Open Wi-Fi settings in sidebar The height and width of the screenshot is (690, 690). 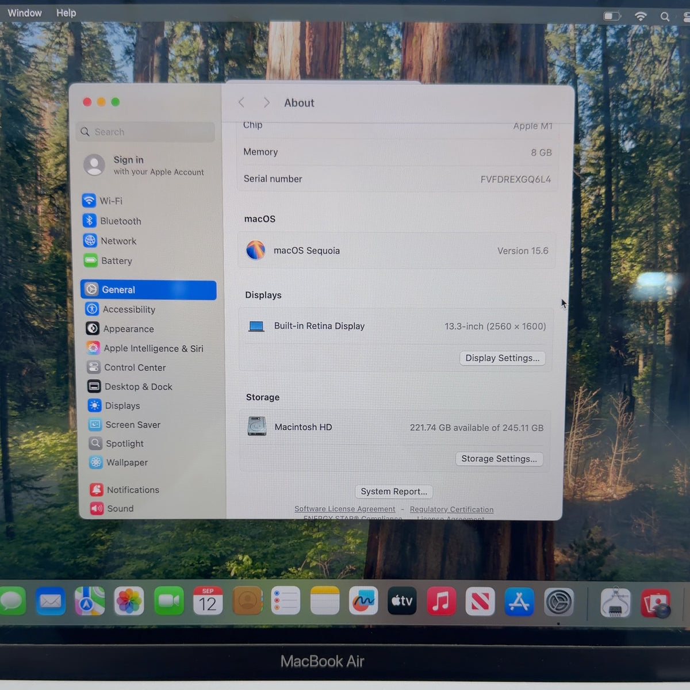[102, 201]
